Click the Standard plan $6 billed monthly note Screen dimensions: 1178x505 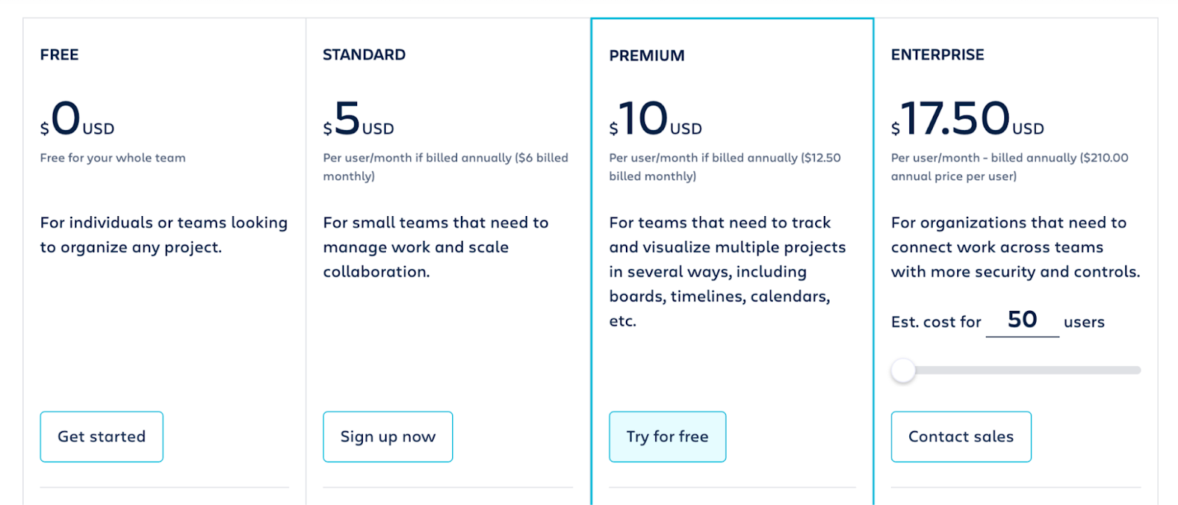[445, 167]
